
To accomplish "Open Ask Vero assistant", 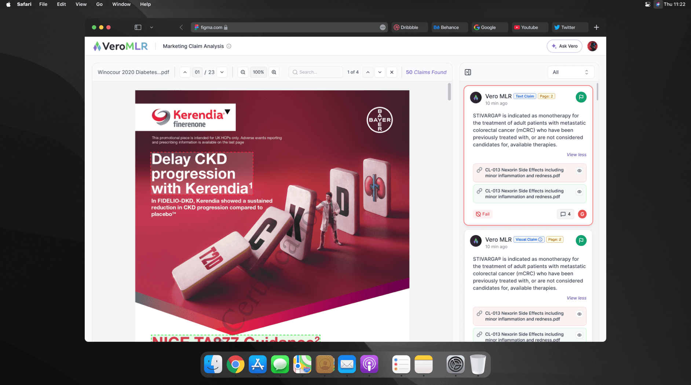I will click(x=564, y=46).
